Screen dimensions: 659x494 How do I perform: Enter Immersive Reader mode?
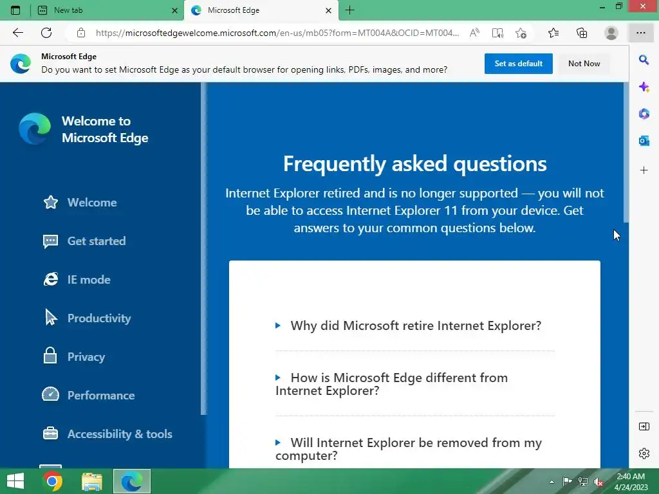497,33
